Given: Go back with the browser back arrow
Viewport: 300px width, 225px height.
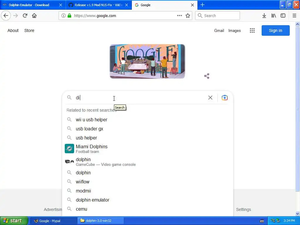Looking at the screenshot, I should point(6,16).
